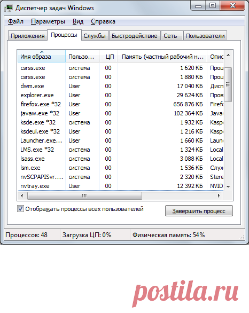
Task: Select the explorer.exe process row
Action: coord(121,95)
